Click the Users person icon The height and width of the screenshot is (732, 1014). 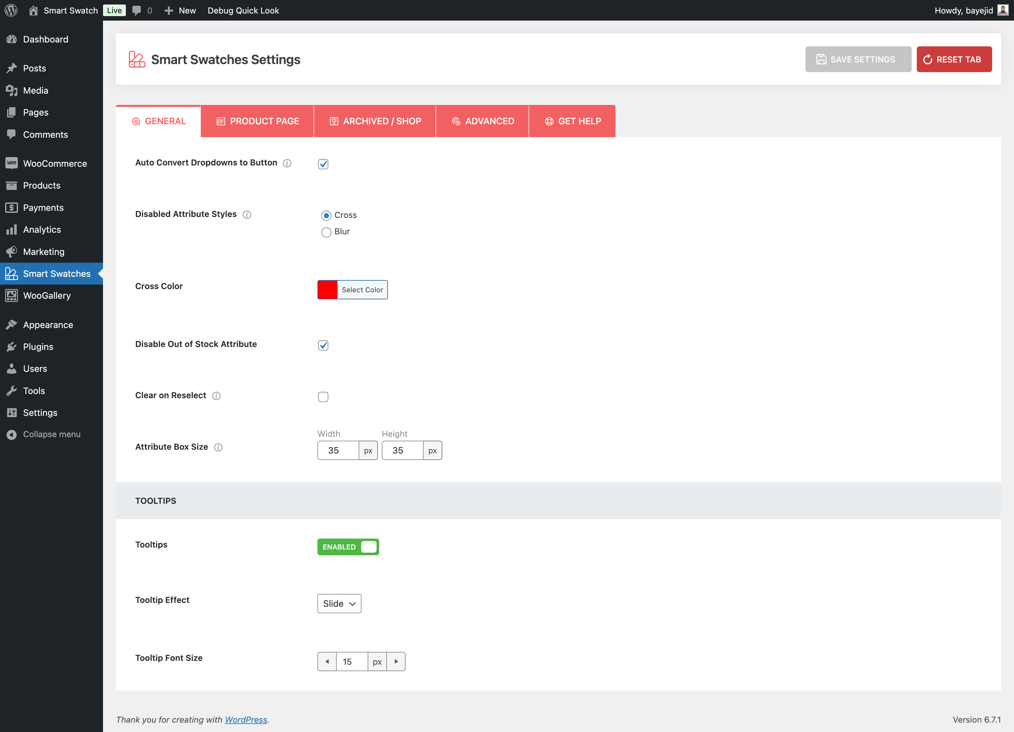(12, 369)
